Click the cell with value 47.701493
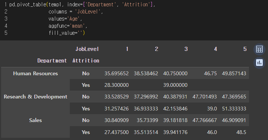 coord(205,97)
